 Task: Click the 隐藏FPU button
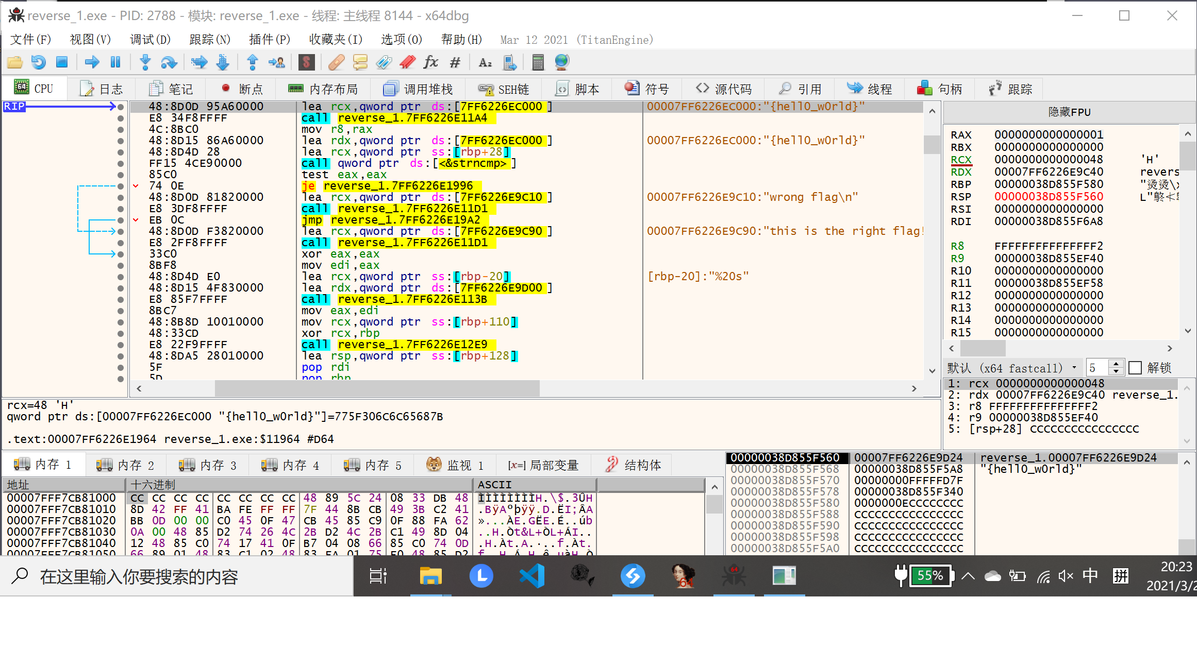pyautogui.click(x=1069, y=112)
